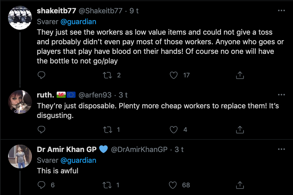This screenshot has width=293, height=195.
Task: Reply to shakeitb77's tweet
Action: (41, 75)
